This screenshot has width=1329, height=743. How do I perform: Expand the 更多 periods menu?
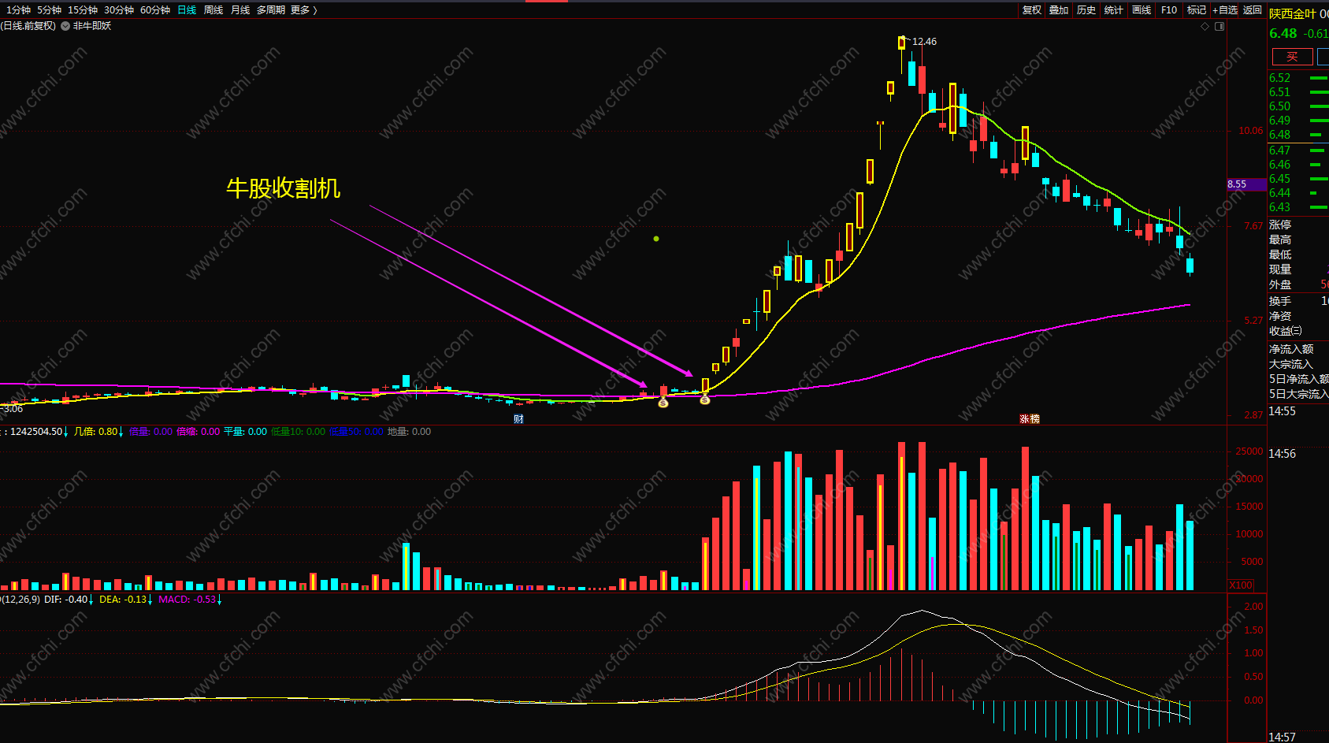pyautogui.click(x=304, y=10)
